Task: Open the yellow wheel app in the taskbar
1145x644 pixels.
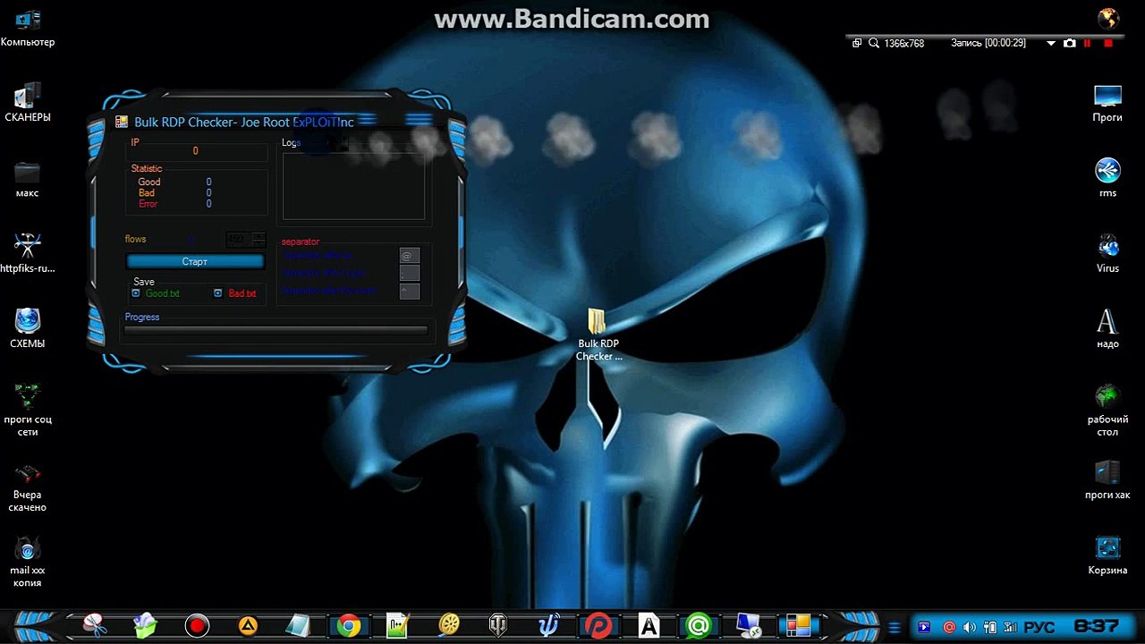Action: [450, 625]
